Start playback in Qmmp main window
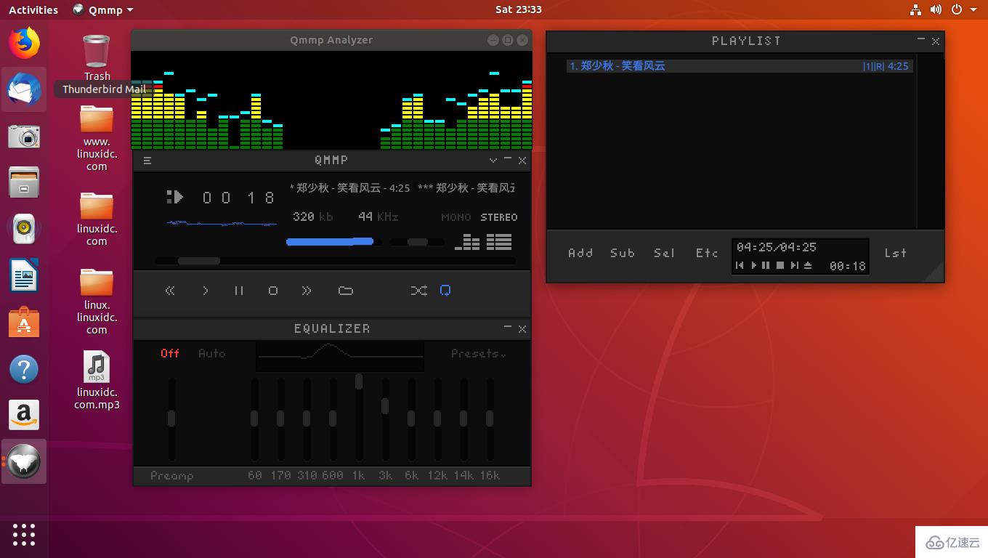The image size is (988, 558). click(x=206, y=291)
